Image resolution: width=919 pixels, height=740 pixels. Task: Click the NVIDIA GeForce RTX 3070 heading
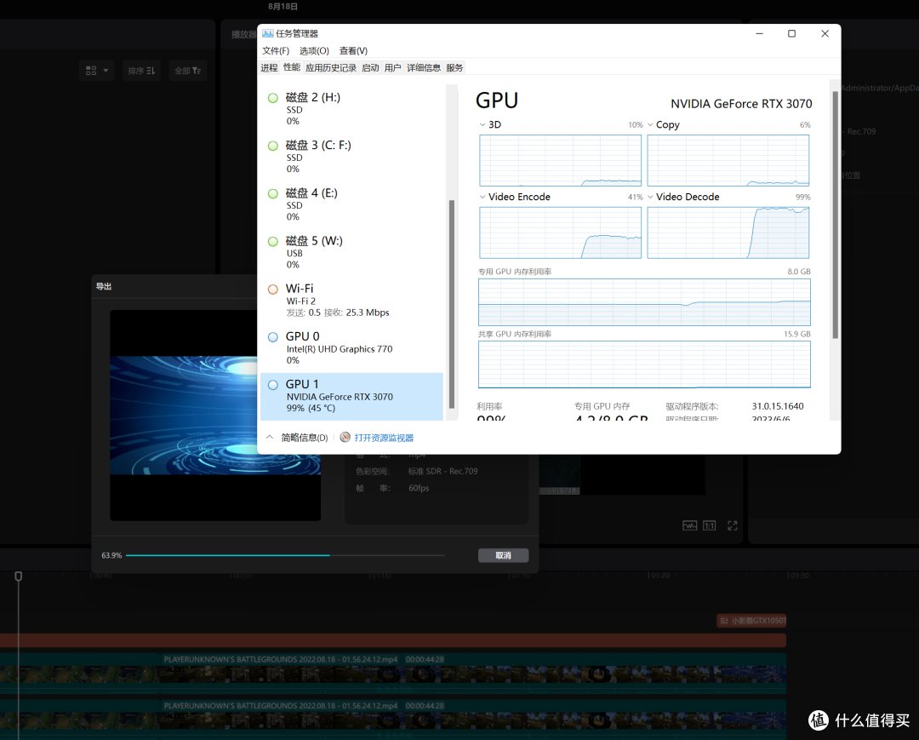click(741, 104)
